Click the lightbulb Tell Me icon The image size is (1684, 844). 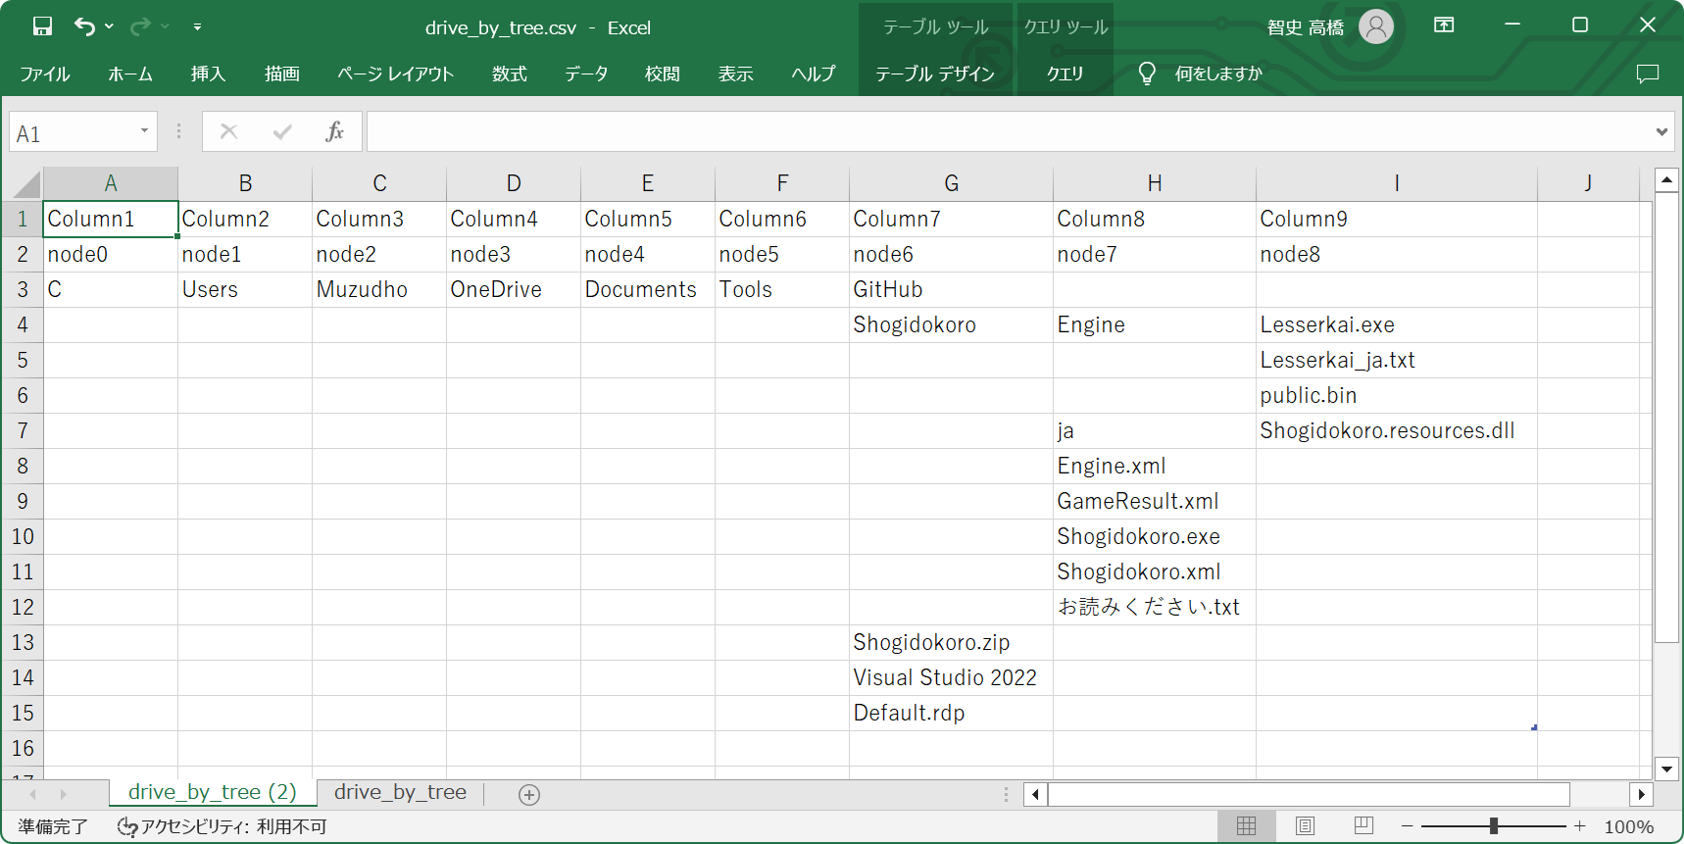[1147, 74]
